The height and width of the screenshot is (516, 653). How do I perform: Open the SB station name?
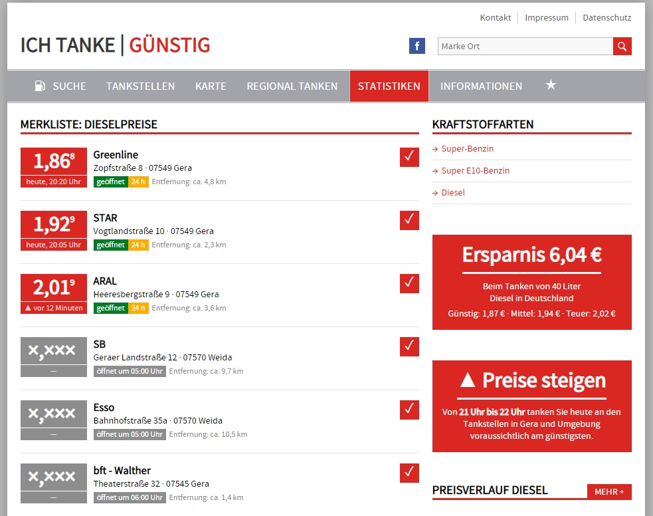tap(100, 344)
